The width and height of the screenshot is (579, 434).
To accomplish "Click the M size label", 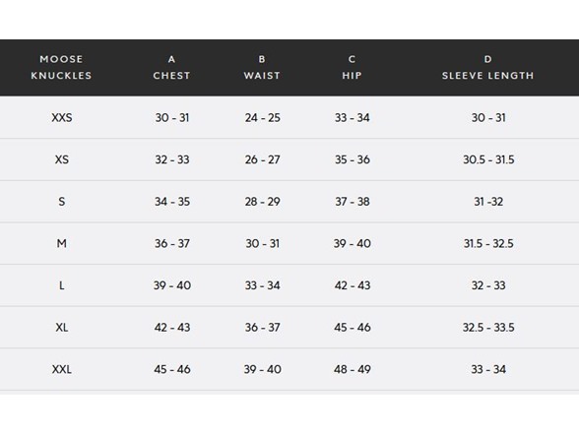I will pyautogui.click(x=62, y=244).
